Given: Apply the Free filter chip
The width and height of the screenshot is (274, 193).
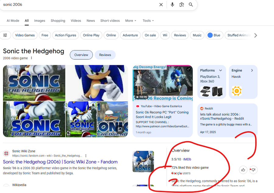Looking at the screenshot, I should click(x=45, y=35).
